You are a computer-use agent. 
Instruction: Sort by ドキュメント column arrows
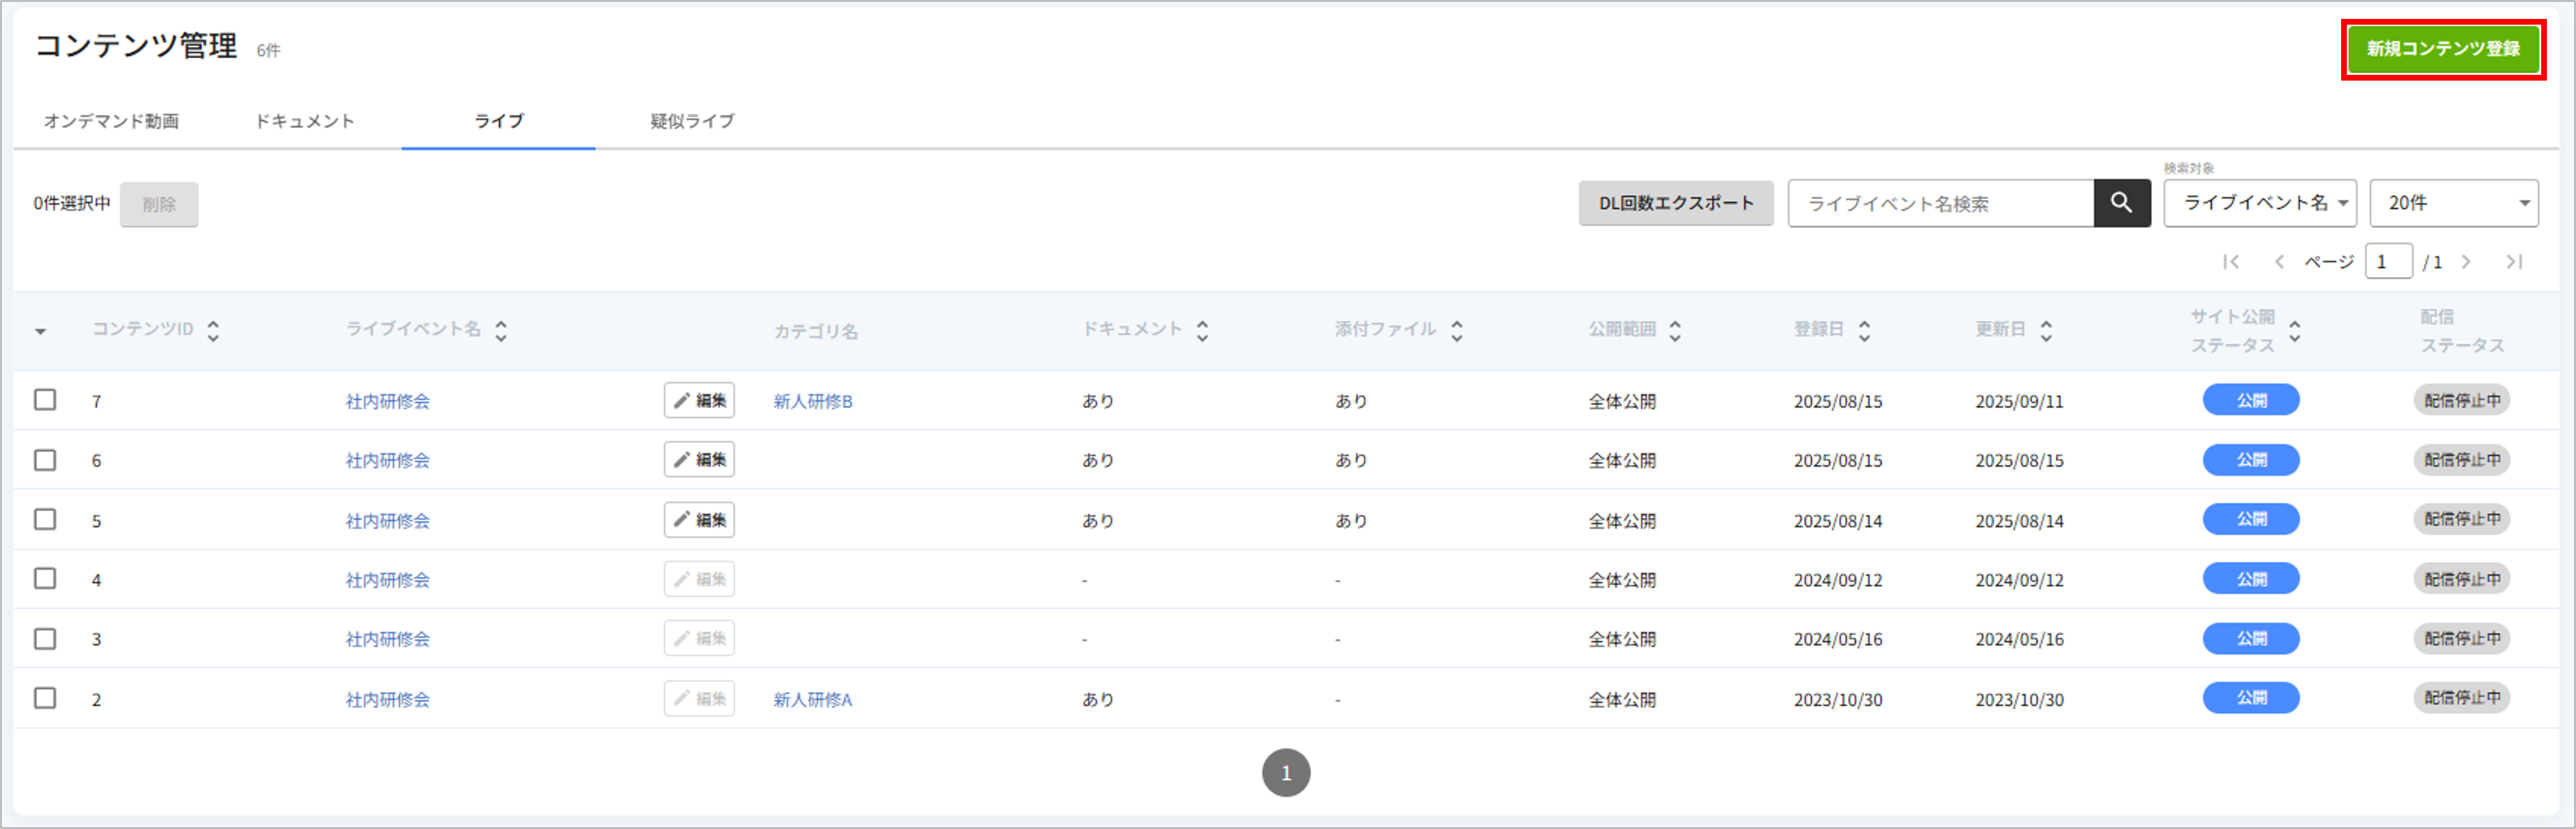(x=1202, y=330)
